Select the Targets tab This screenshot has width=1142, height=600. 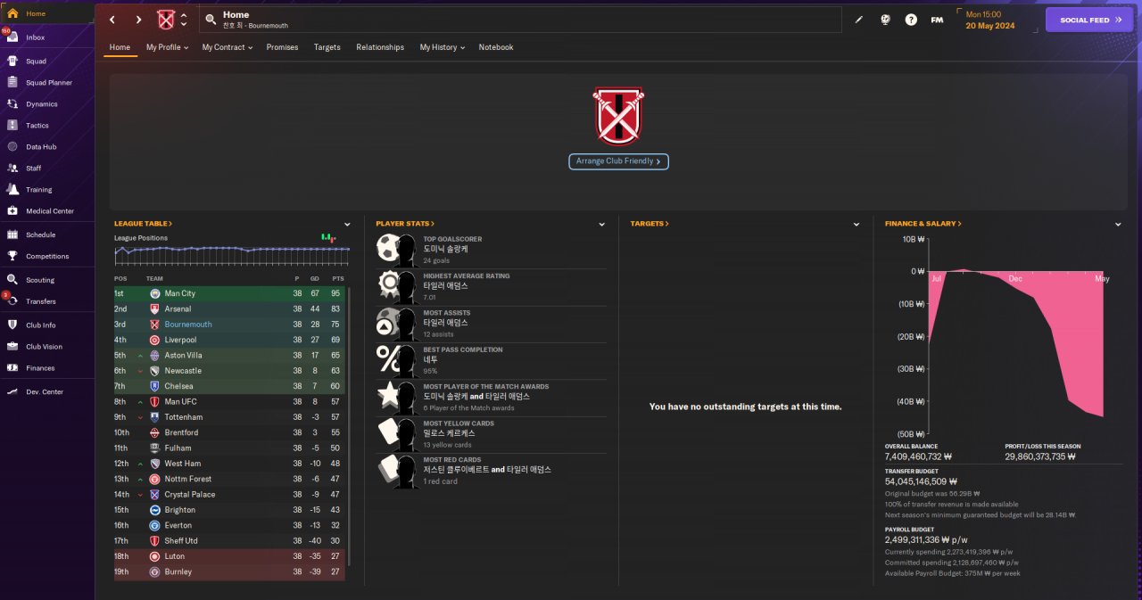pos(327,47)
